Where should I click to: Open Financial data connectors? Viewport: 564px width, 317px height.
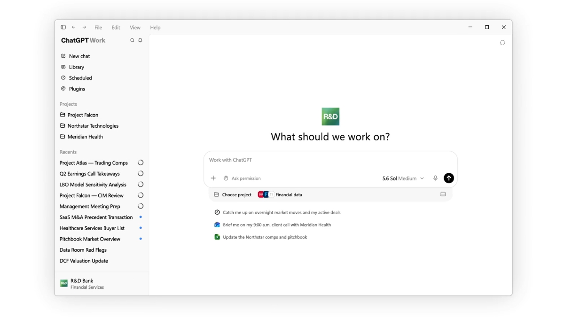tap(280, 194)
